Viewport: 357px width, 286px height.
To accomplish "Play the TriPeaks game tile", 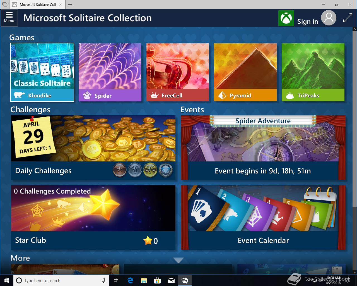I will [x=313, y=72].
